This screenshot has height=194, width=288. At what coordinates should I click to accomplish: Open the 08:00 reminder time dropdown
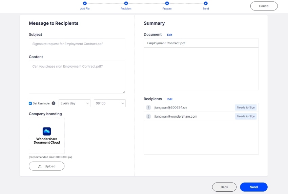[110, 103]
